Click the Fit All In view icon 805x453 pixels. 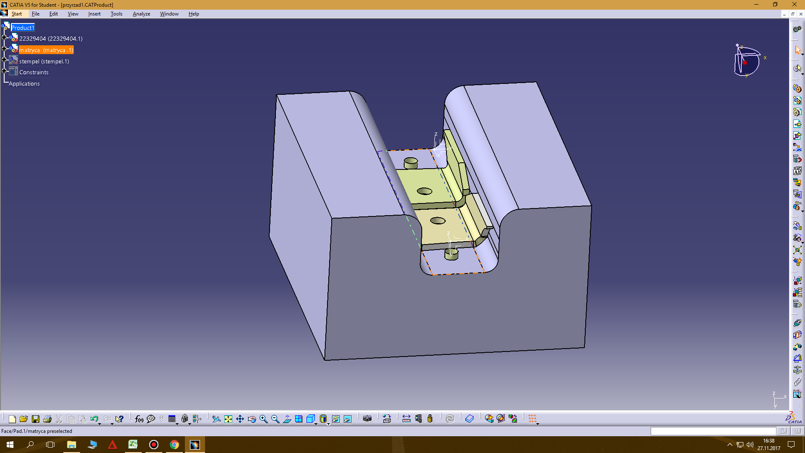228,419
